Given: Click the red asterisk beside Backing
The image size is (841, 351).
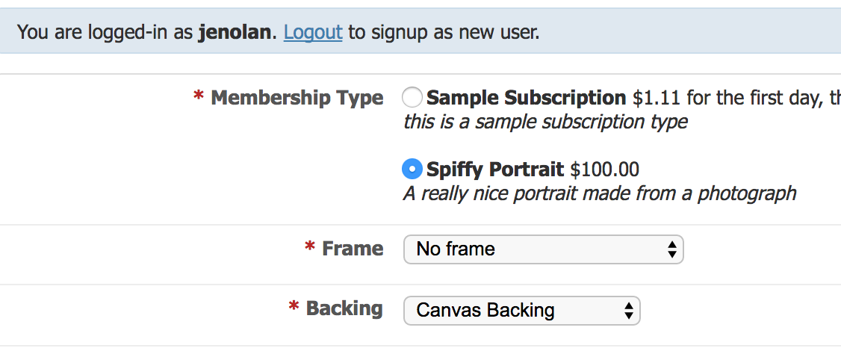Looking at the screenshot, I should point(294,308).
